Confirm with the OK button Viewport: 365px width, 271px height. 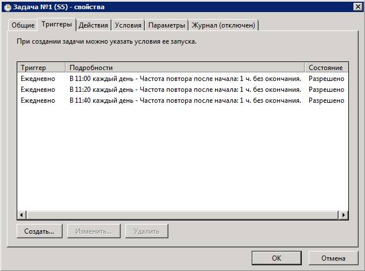click(276, 258)
